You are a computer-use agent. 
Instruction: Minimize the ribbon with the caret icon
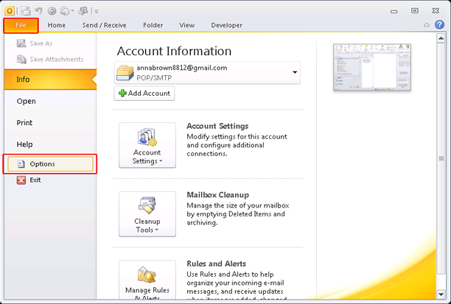[x=427, y=25]
